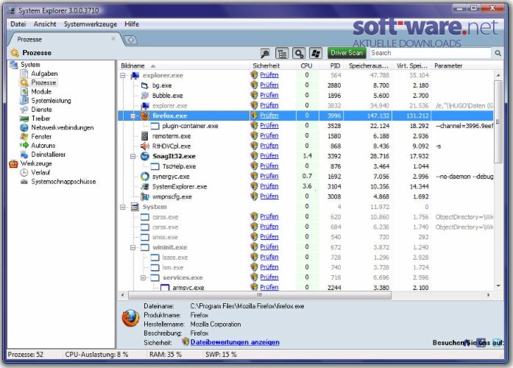
Task: Collapse the firefox.exe tree node
Action: point(132,116)
